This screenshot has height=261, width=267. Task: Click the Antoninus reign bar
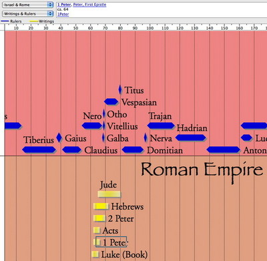point(224,150)
